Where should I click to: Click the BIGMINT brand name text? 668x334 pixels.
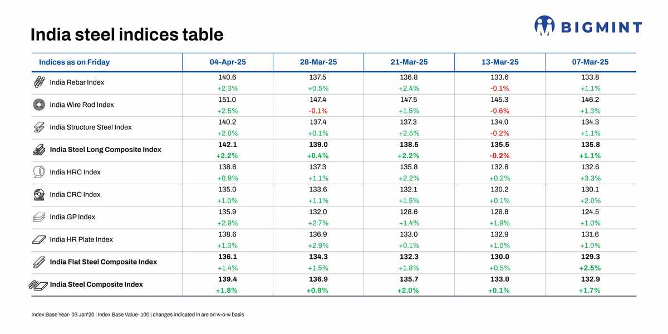pos(601,27)
